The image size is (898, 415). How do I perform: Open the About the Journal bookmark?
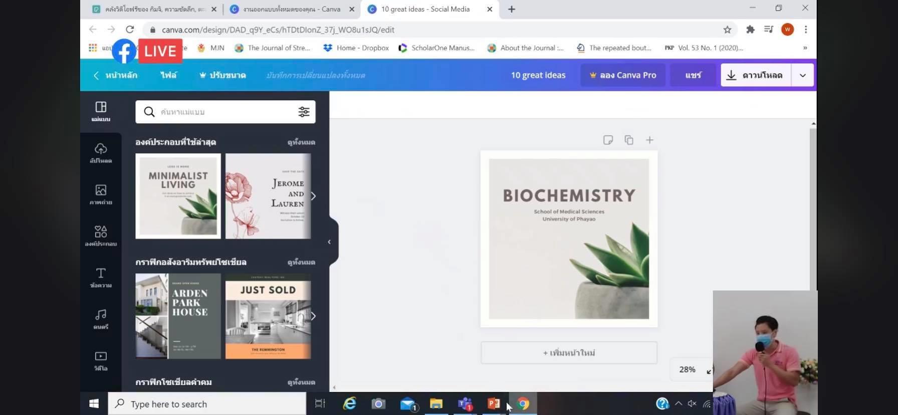(526, 48)
